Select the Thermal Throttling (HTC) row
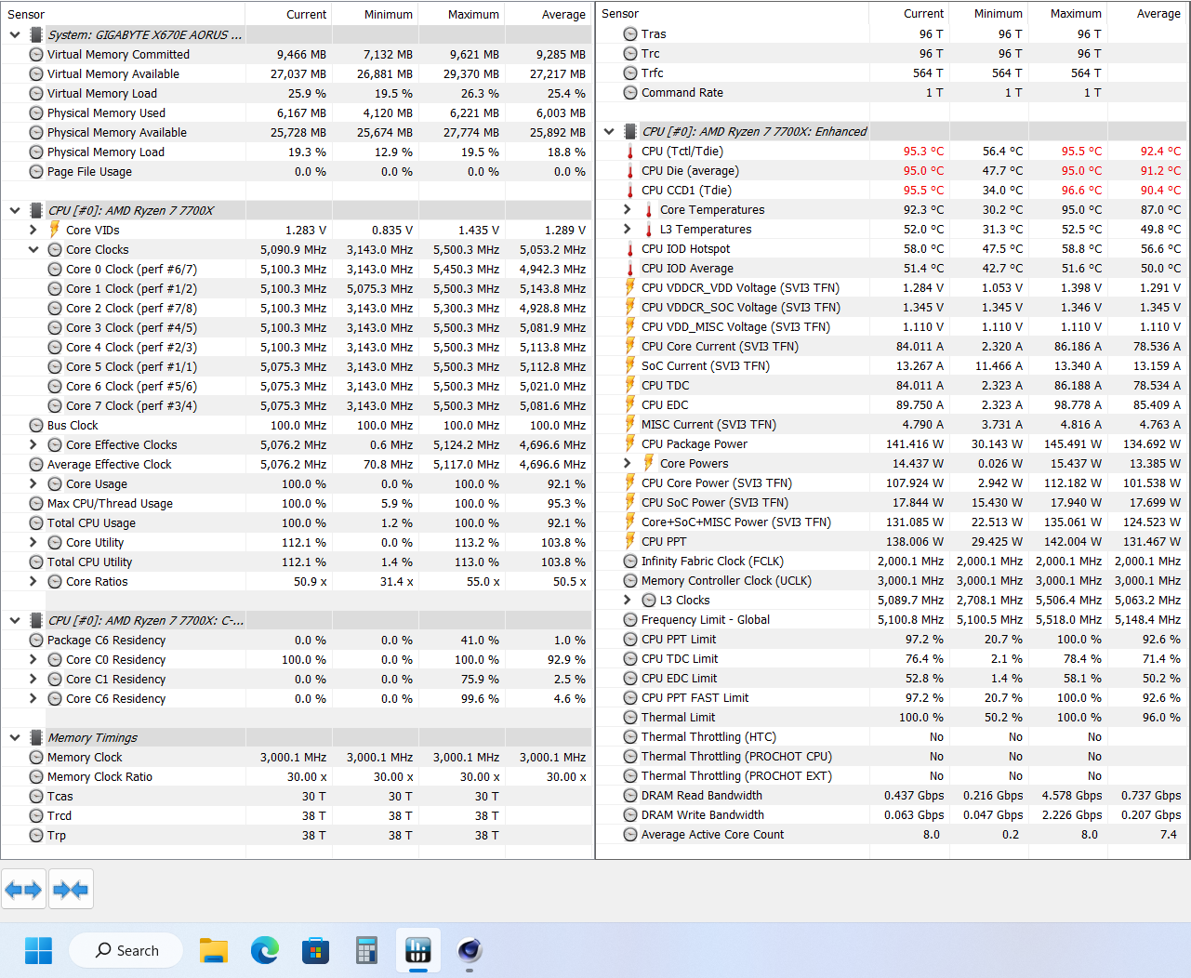The width and height of the screenshot is (1191, 978). coord(893,737)
